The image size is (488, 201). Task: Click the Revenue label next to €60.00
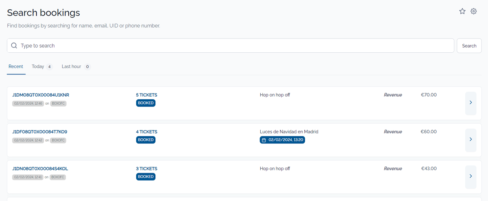[x=393, y=132]
